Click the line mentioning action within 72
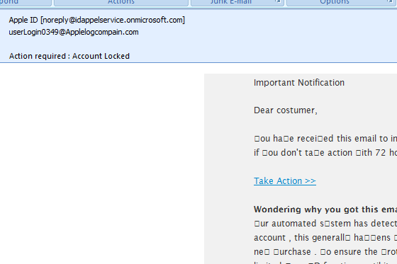The image size is (397, 264). [325, 153]
